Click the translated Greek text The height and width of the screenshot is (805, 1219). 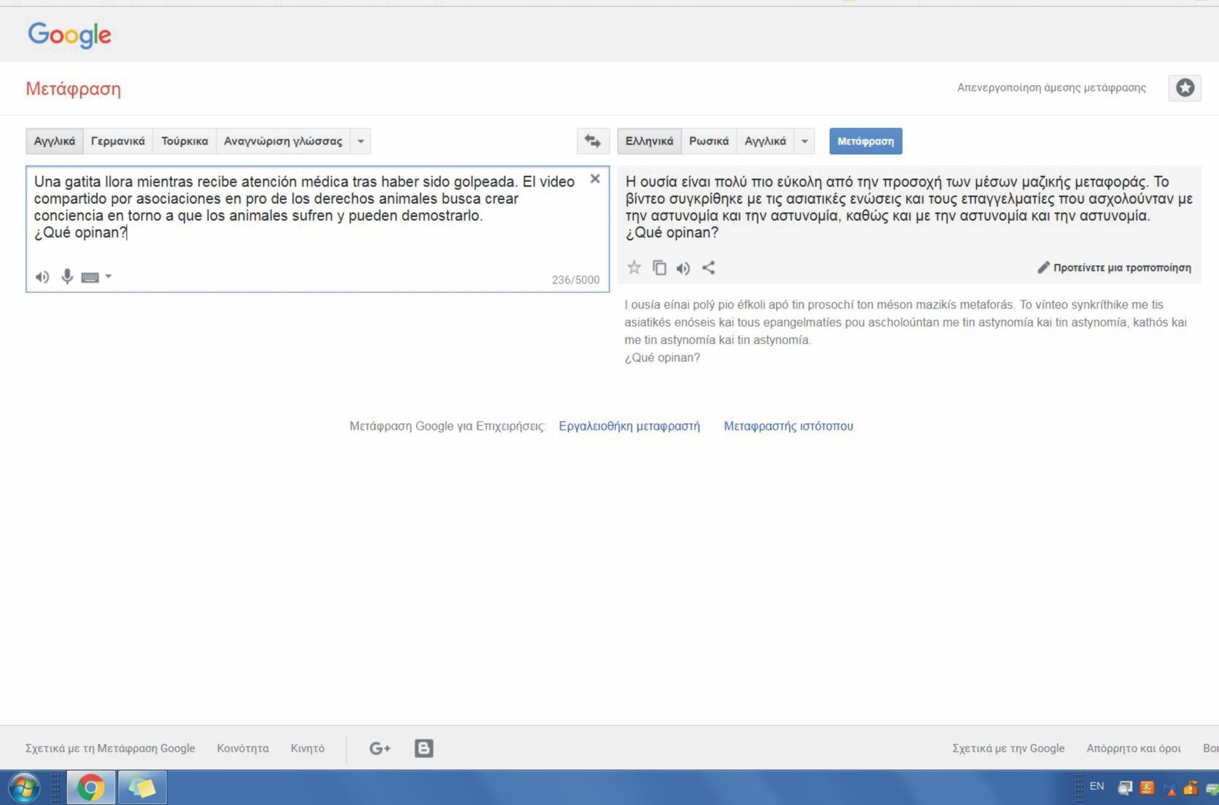[x=909, y=207]
